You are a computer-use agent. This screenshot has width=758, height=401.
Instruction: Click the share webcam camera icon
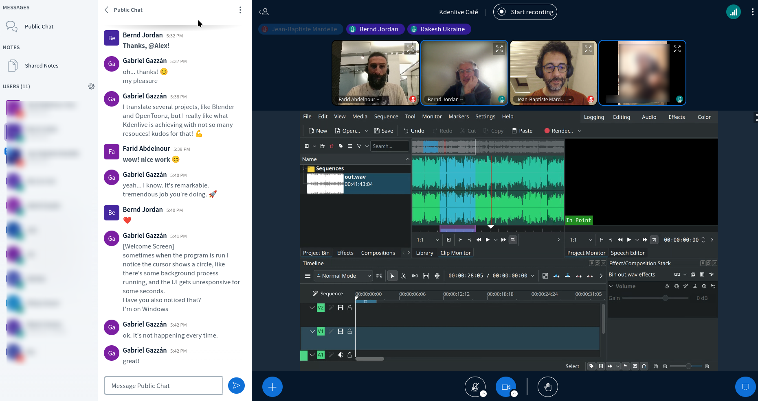pos(505,387)
